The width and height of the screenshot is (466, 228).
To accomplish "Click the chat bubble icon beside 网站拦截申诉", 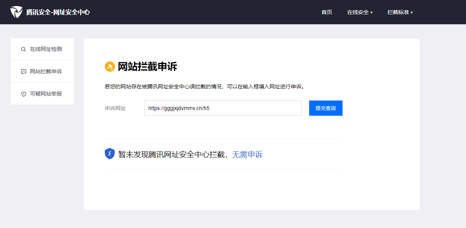I will tap(24, 72).
